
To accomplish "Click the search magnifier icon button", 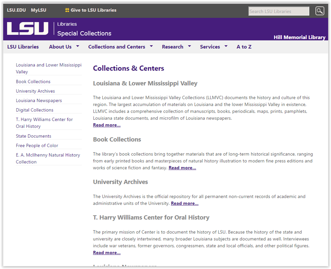I will tap(319, 11).
